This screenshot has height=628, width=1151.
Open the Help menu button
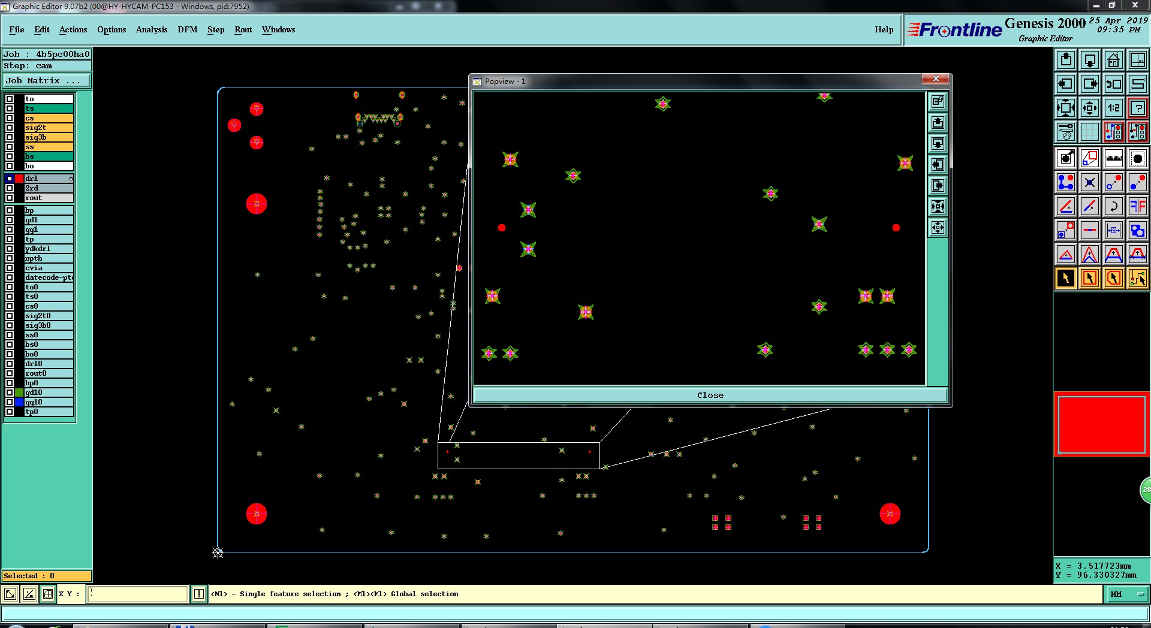click(x=884, y=29)
